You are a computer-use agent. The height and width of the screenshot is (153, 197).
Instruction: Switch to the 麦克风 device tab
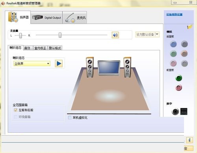pyautogui.click(x=75, y=18)
